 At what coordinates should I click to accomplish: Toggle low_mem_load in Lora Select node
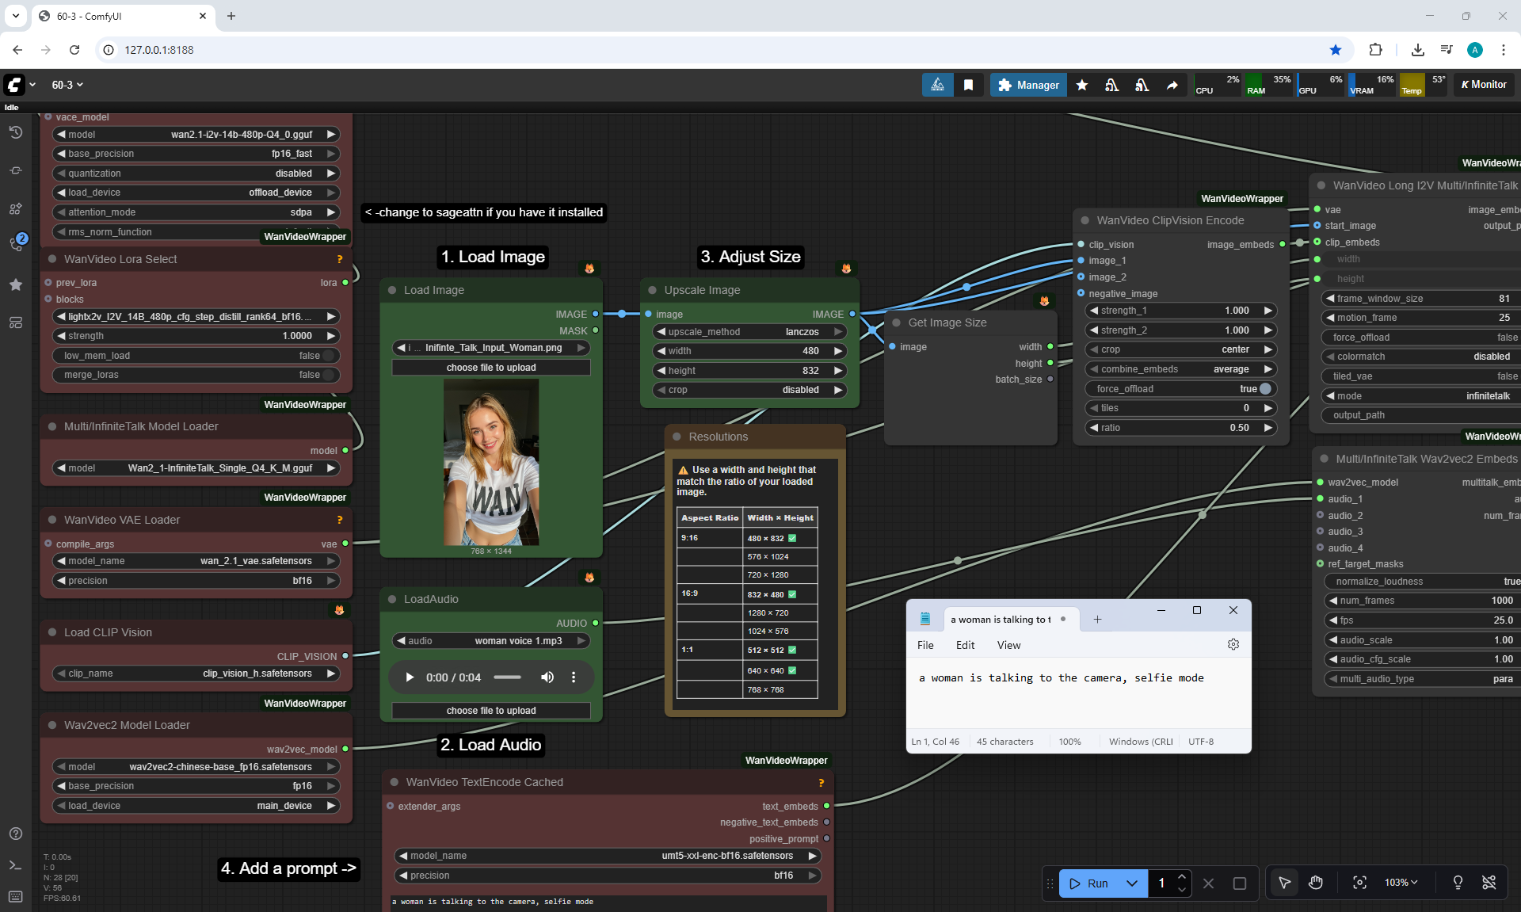(328, 356)
